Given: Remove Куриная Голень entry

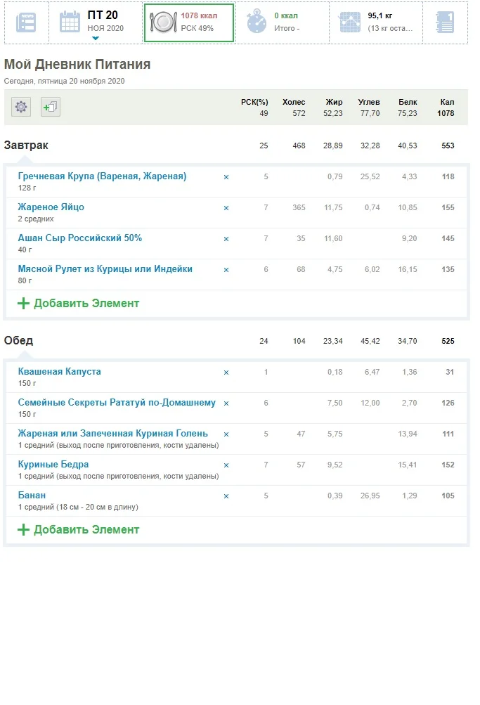Looking at the screenshot, I should pos(226,434).
